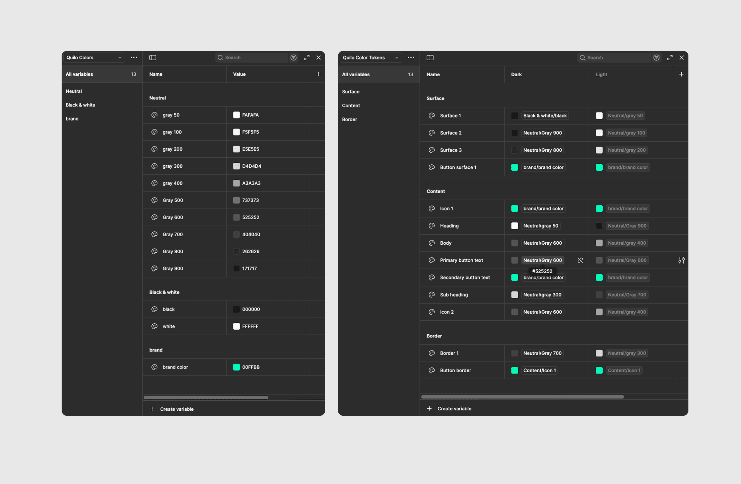
Task: Open the Quilo Color Tokens collection dropdown
Action: point(370,58)
